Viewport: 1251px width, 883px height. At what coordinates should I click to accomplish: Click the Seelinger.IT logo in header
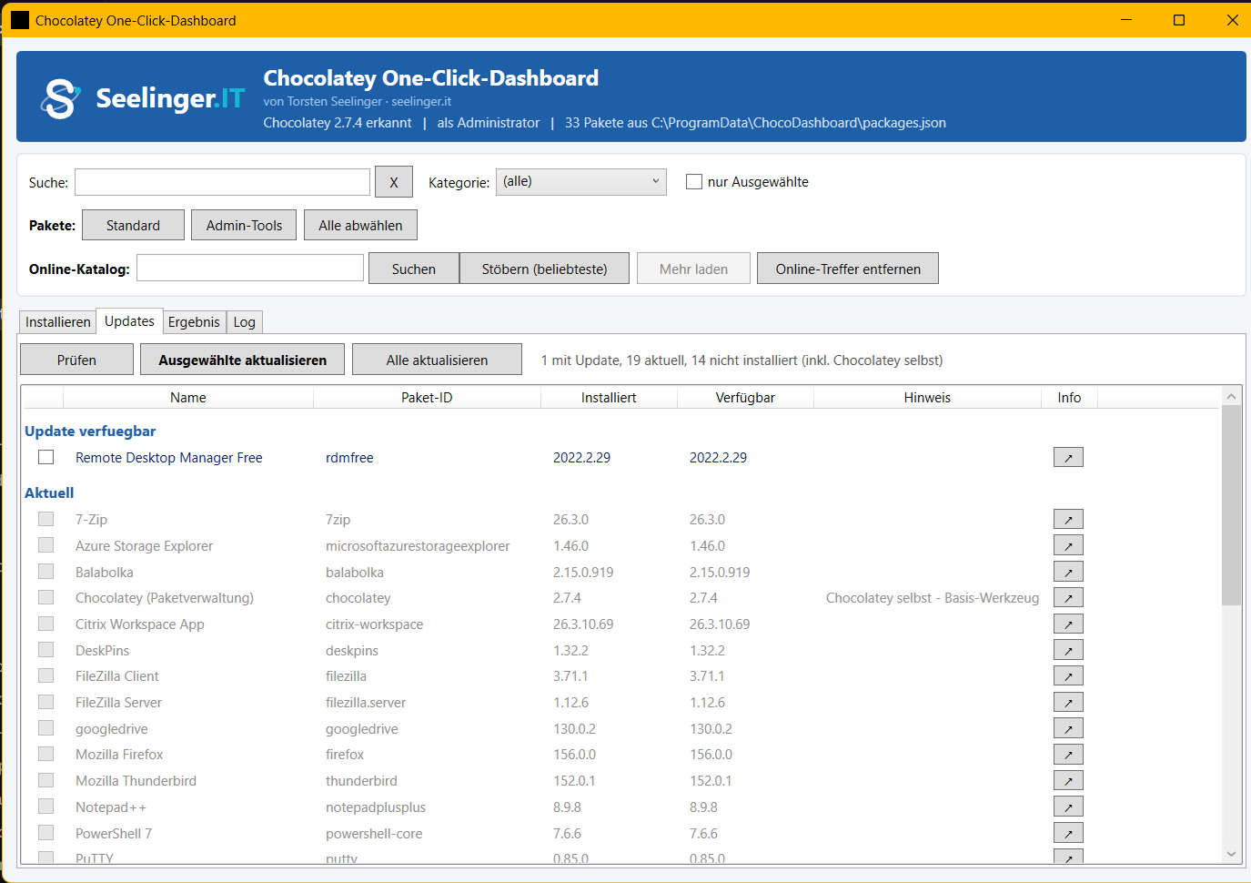[143, 98]
